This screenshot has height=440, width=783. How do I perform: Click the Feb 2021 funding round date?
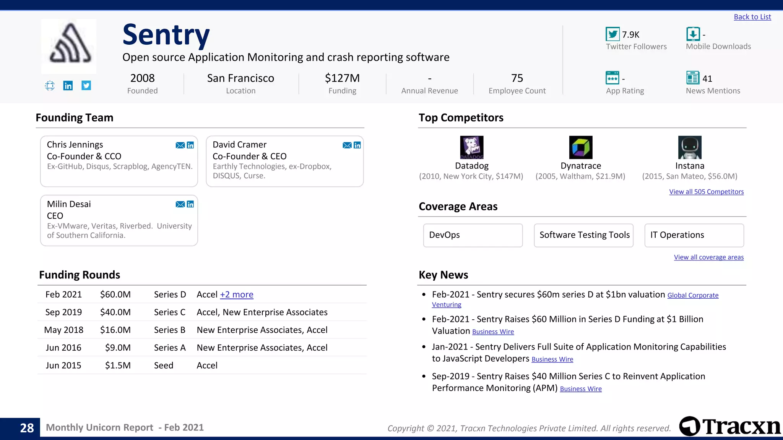(63, 294)
